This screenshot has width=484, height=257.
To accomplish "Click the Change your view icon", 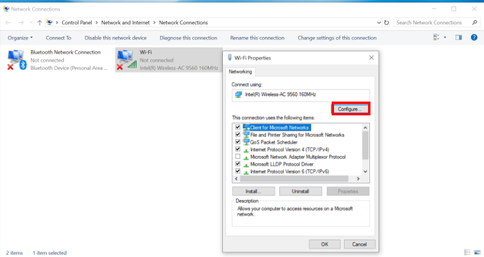I will point(436,38).
